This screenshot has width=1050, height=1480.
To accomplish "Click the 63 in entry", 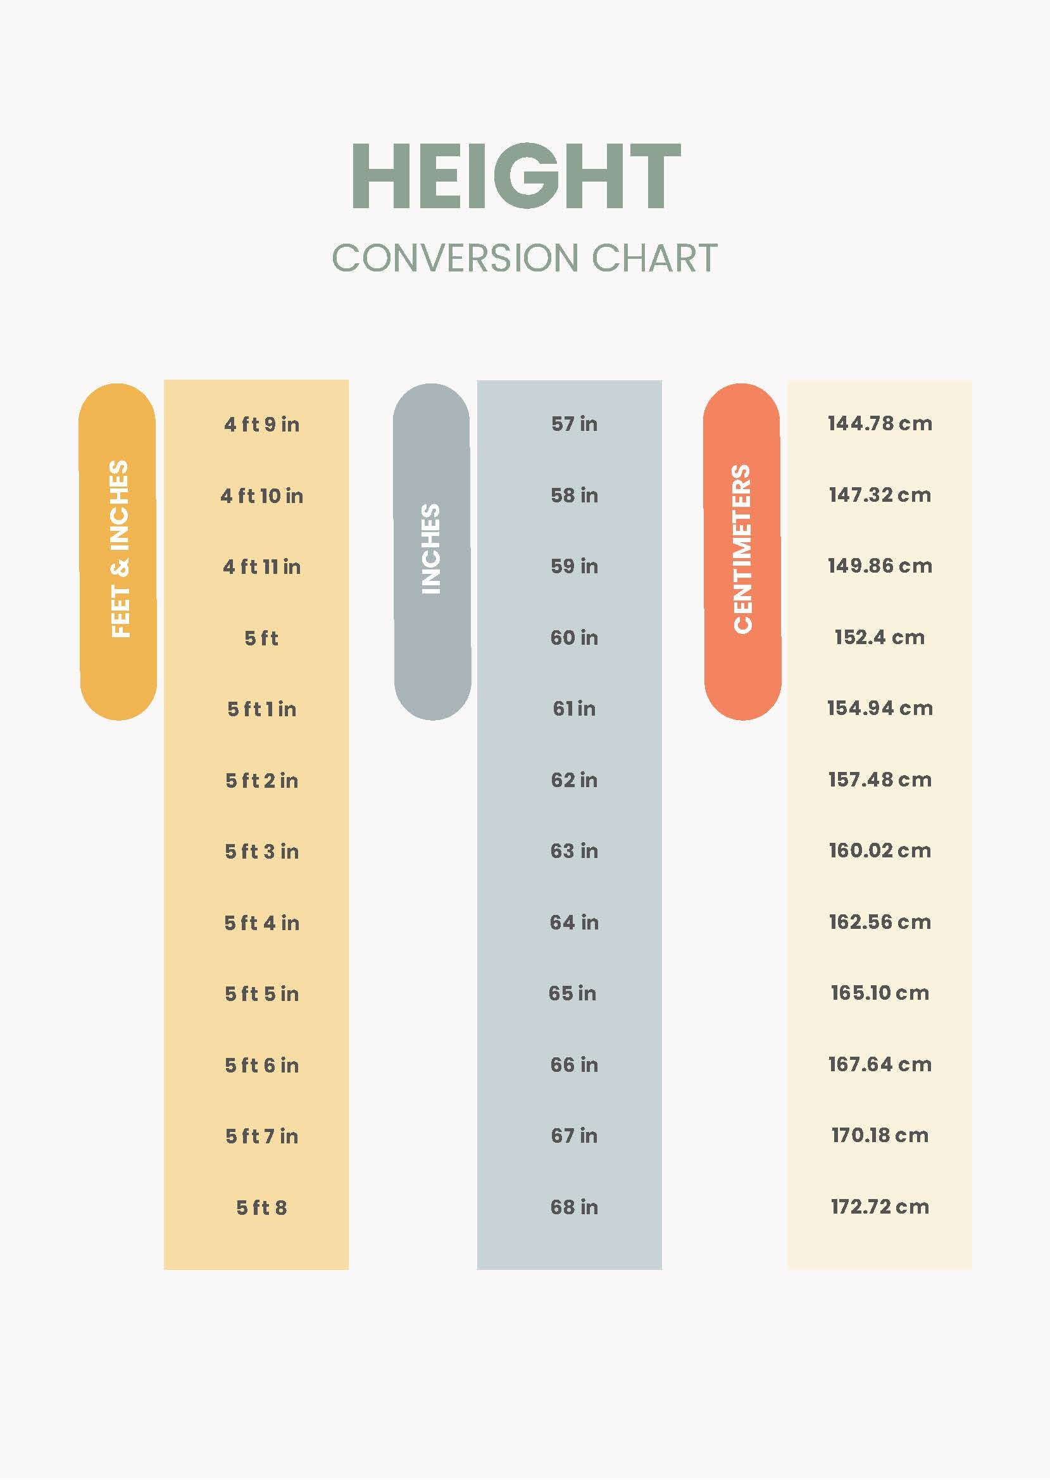I will 574,851.
